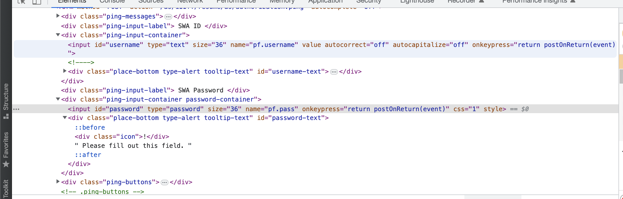
Task: Click the Favorites star icon
Action: click(6, 164)
